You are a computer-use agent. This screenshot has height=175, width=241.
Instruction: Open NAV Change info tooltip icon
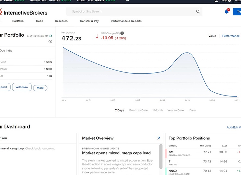click(122, 33)
